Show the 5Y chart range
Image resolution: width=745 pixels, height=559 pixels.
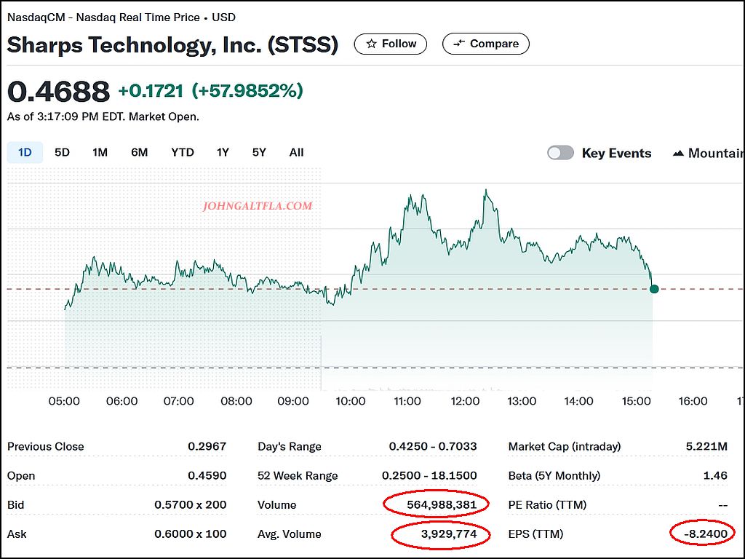click(x=259, y=152)
